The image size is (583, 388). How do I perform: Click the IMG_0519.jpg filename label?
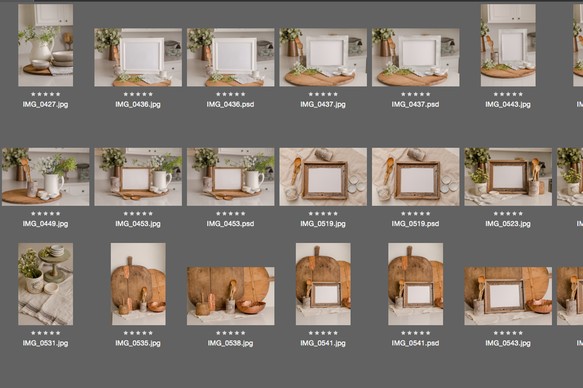tap(323, 224)
